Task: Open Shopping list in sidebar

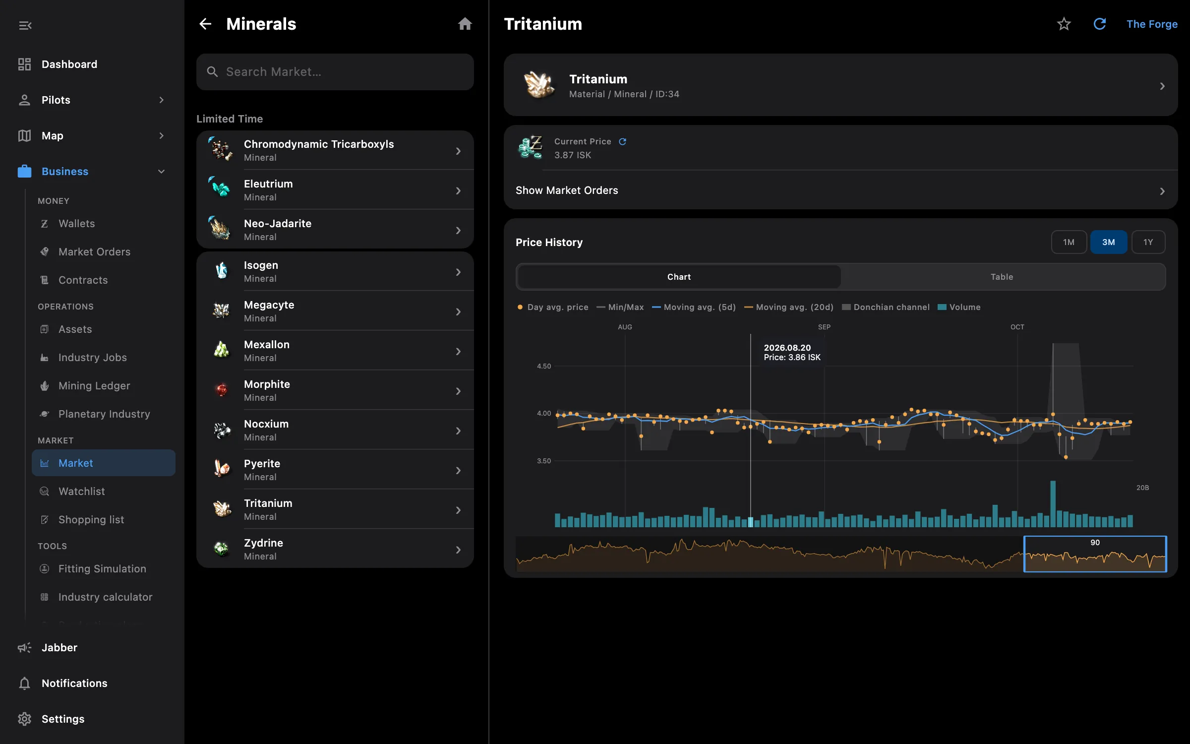Action: tap(104, 519)
